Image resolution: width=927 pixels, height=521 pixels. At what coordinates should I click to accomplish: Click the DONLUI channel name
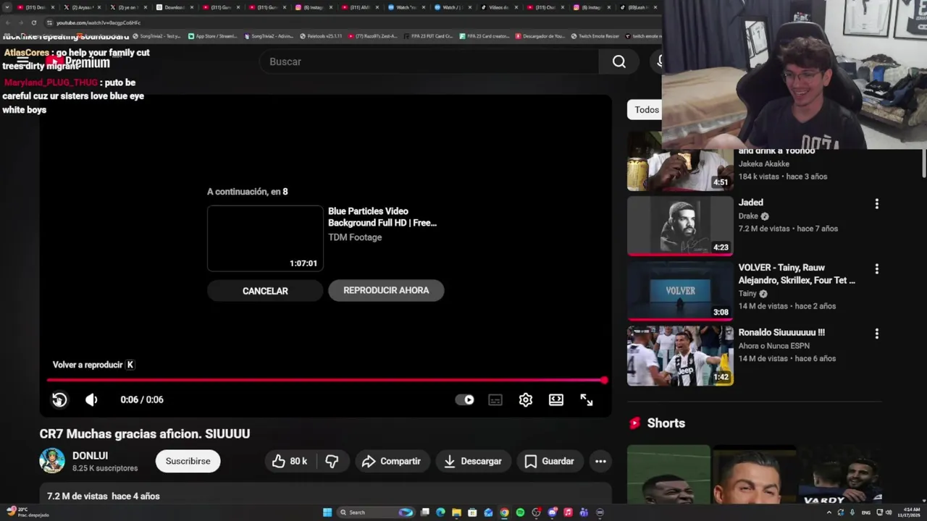tap(90, 456)
